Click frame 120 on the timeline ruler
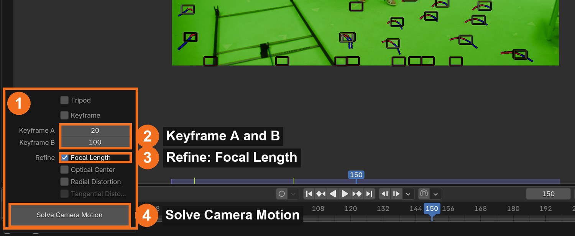The width and height of the screenshot is (575, 236). (x=351, y=208)
